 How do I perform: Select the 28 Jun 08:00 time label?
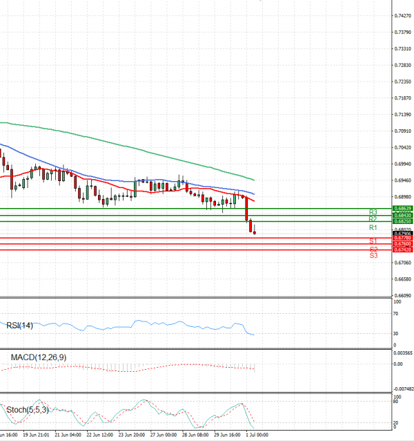(x=195, y=435)
